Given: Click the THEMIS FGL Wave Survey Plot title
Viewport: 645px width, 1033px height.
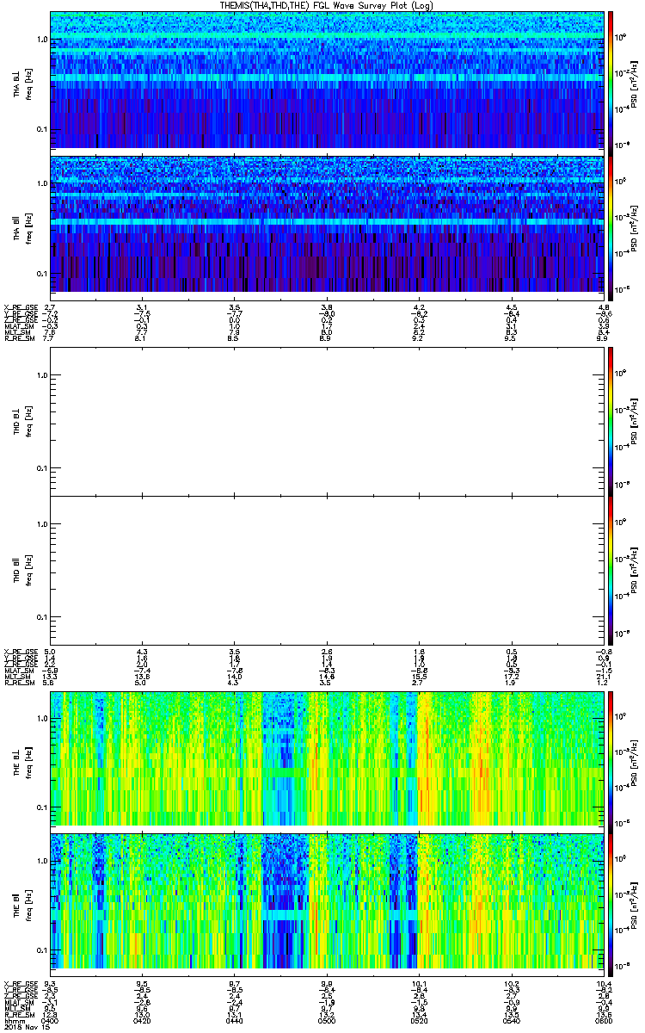Looking at the screenshot, I should pos(323,5).
